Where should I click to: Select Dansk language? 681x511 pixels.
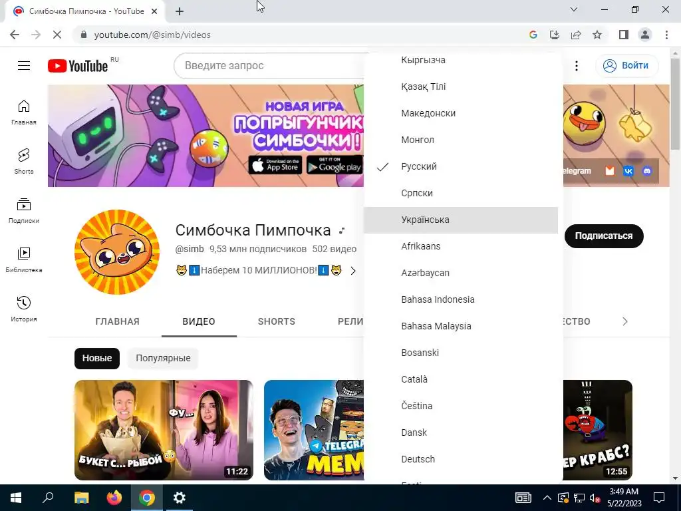click(461, 432)
